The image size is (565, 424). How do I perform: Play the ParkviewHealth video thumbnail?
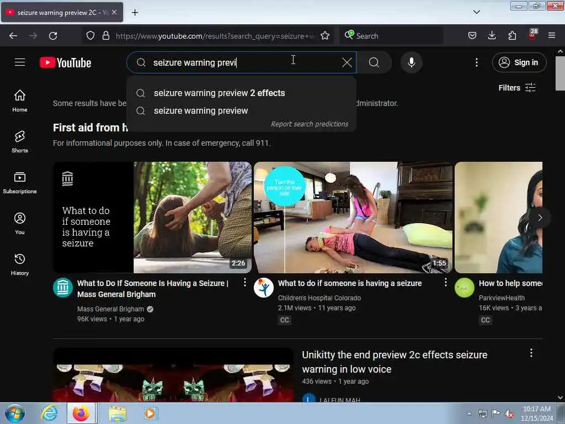498,218
